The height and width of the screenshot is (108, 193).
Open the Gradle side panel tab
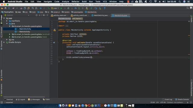[x=191, y=19]
